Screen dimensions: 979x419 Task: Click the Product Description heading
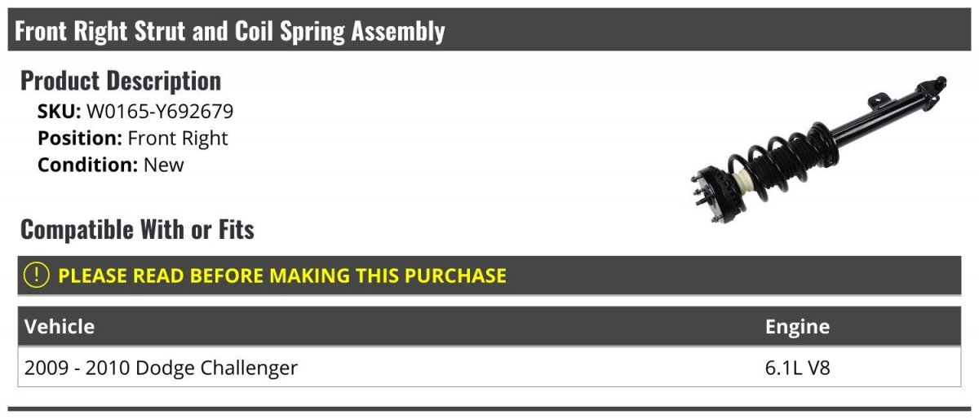click(x=121, y=81)
